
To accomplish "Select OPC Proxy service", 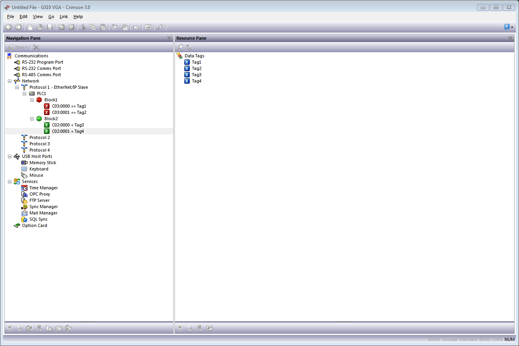I will click(x=40, y=194).
